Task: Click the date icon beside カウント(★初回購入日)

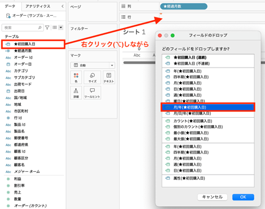Action: point(167,121)
